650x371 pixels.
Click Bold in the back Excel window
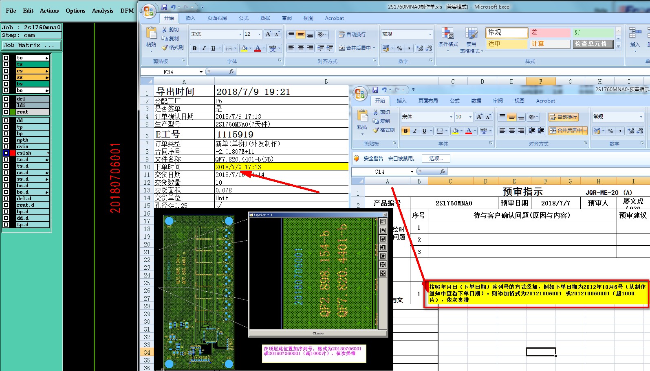point(194,48)
